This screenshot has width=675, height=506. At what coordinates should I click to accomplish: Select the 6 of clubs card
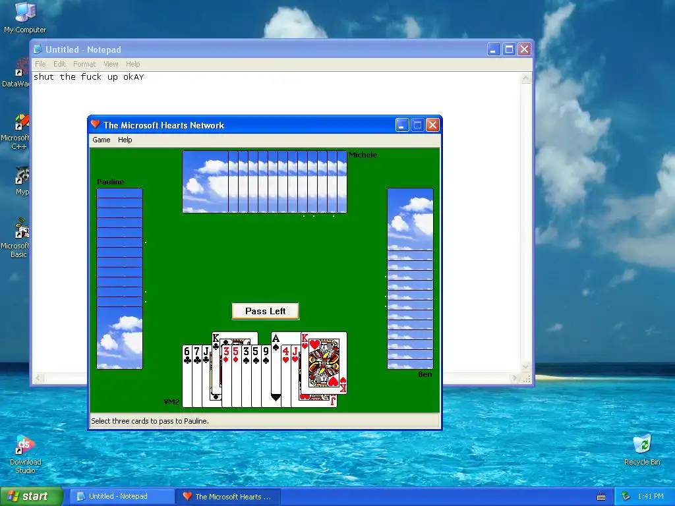click(x=187, y=376)
